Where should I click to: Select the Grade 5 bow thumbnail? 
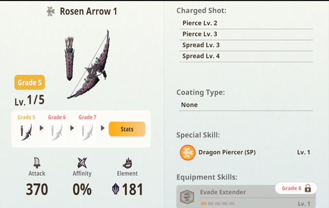(27, 132)
